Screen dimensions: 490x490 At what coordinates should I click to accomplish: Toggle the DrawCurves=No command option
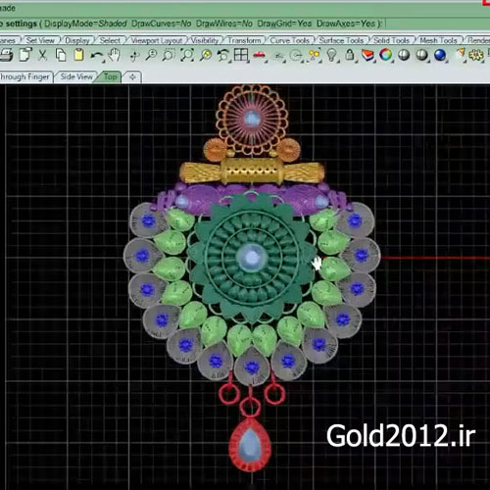[x=162, y=24]
